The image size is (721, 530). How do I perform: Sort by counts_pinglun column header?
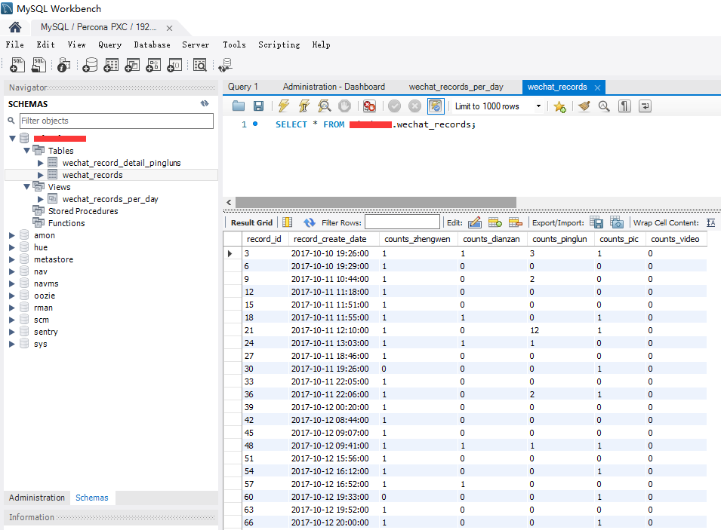pyautogui.click(x=559, y=239)
